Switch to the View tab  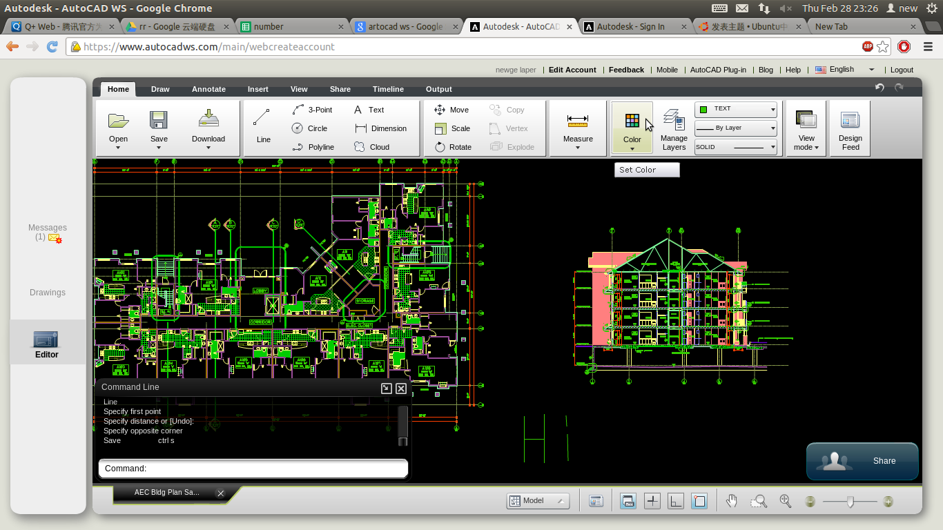(x=299, y=89)
